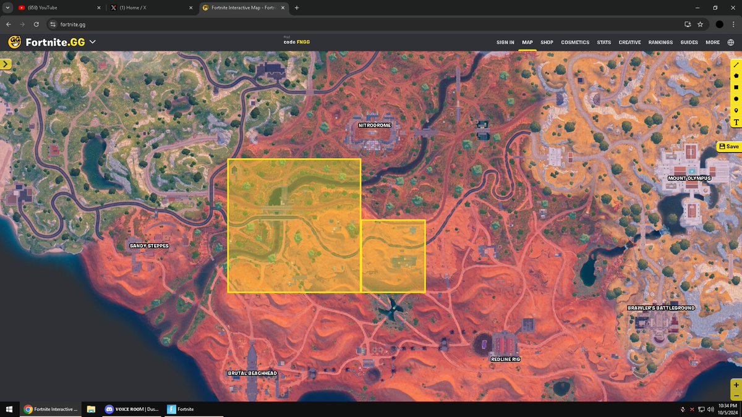Open the Windows Start menu
This screenshot has width=742, height=417.
[x=9, y=409]
